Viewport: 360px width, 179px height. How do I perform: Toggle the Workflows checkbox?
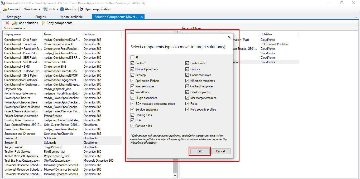tap(132, 92)
